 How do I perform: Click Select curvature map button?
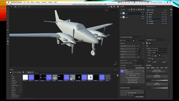tap(132, 79)
